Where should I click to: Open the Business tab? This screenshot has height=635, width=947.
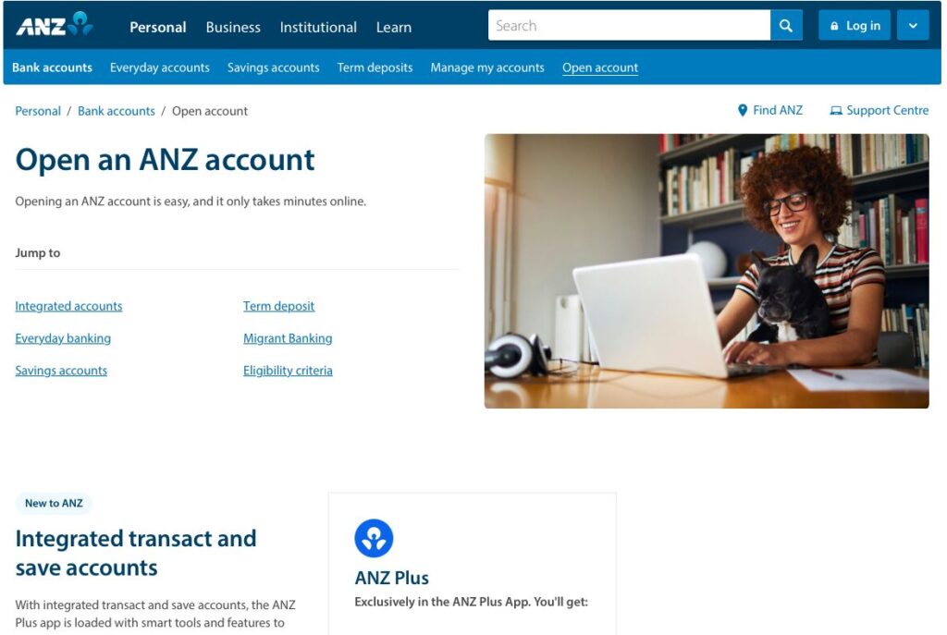(233, 27)
